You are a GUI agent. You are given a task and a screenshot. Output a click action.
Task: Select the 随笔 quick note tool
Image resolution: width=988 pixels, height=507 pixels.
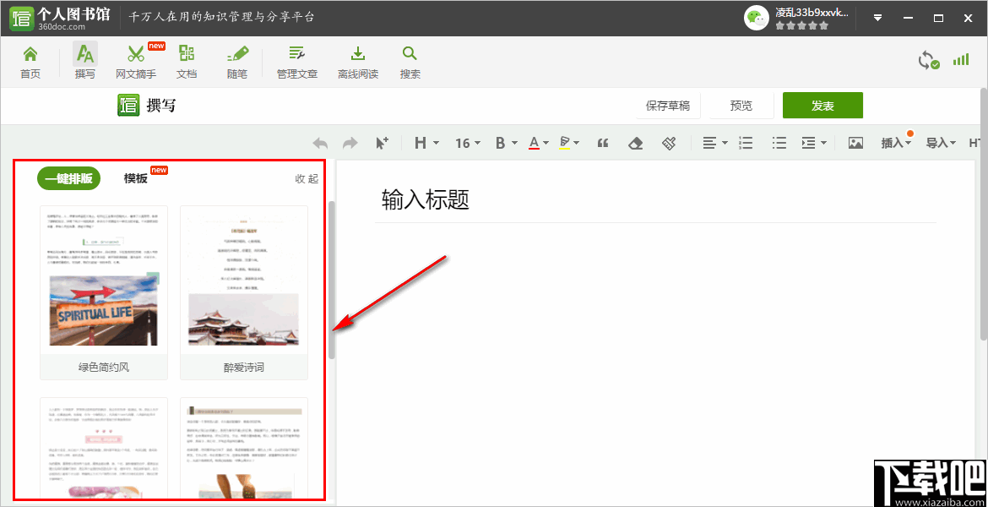tap(237, 61)
